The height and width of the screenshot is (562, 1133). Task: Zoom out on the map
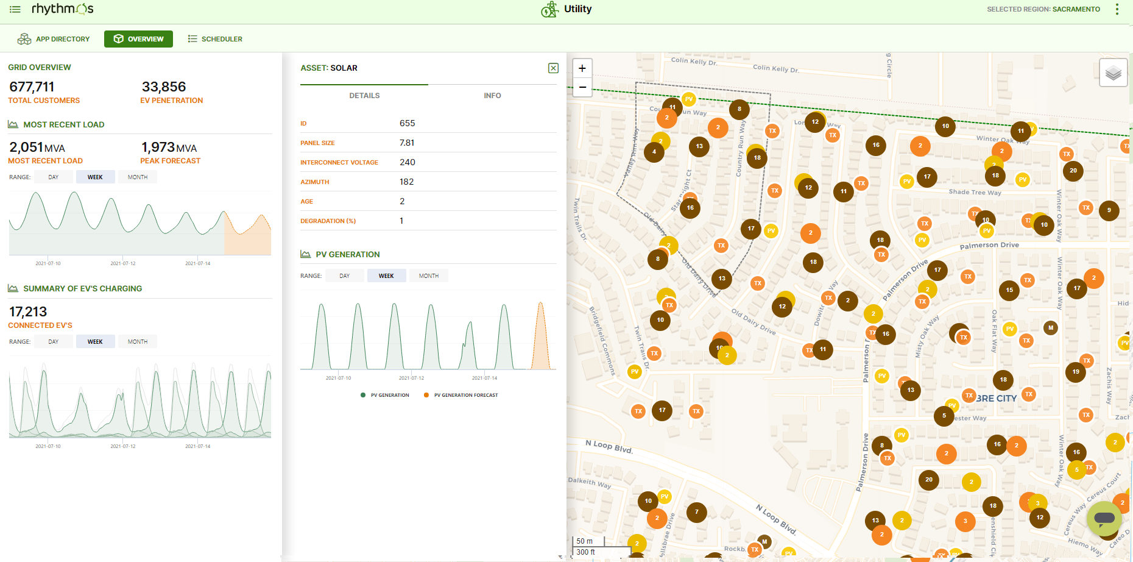582,87
